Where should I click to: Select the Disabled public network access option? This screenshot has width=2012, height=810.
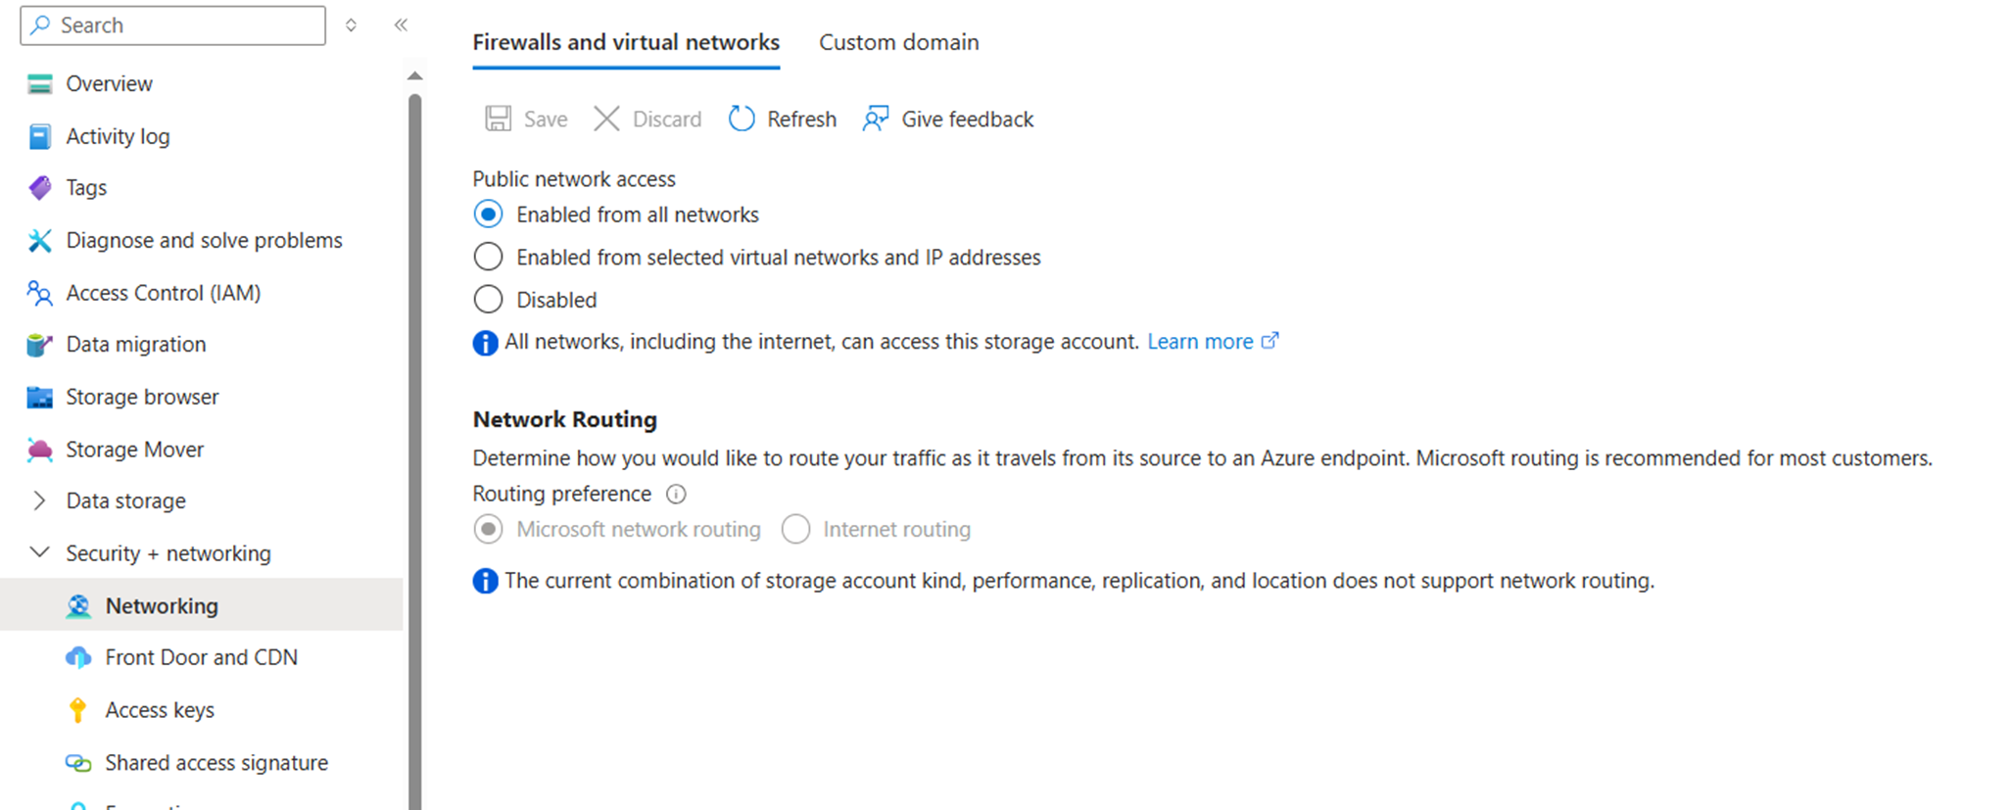pos(488,300)
